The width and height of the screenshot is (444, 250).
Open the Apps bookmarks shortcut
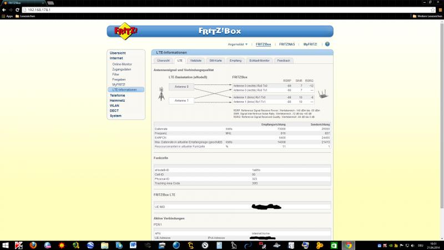7,16
